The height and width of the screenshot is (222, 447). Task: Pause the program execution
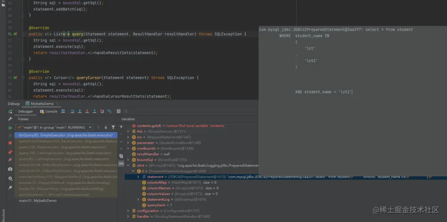[x=10, y=135]
